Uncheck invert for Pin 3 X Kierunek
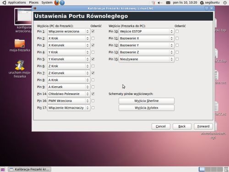Viewport: 229px width, 172px height. [x=93, y=45]
